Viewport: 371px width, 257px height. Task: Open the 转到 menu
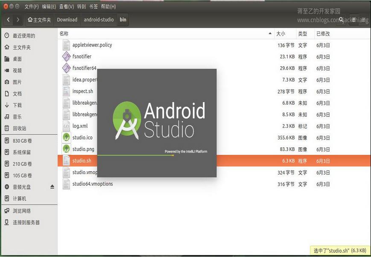point(82,7)
